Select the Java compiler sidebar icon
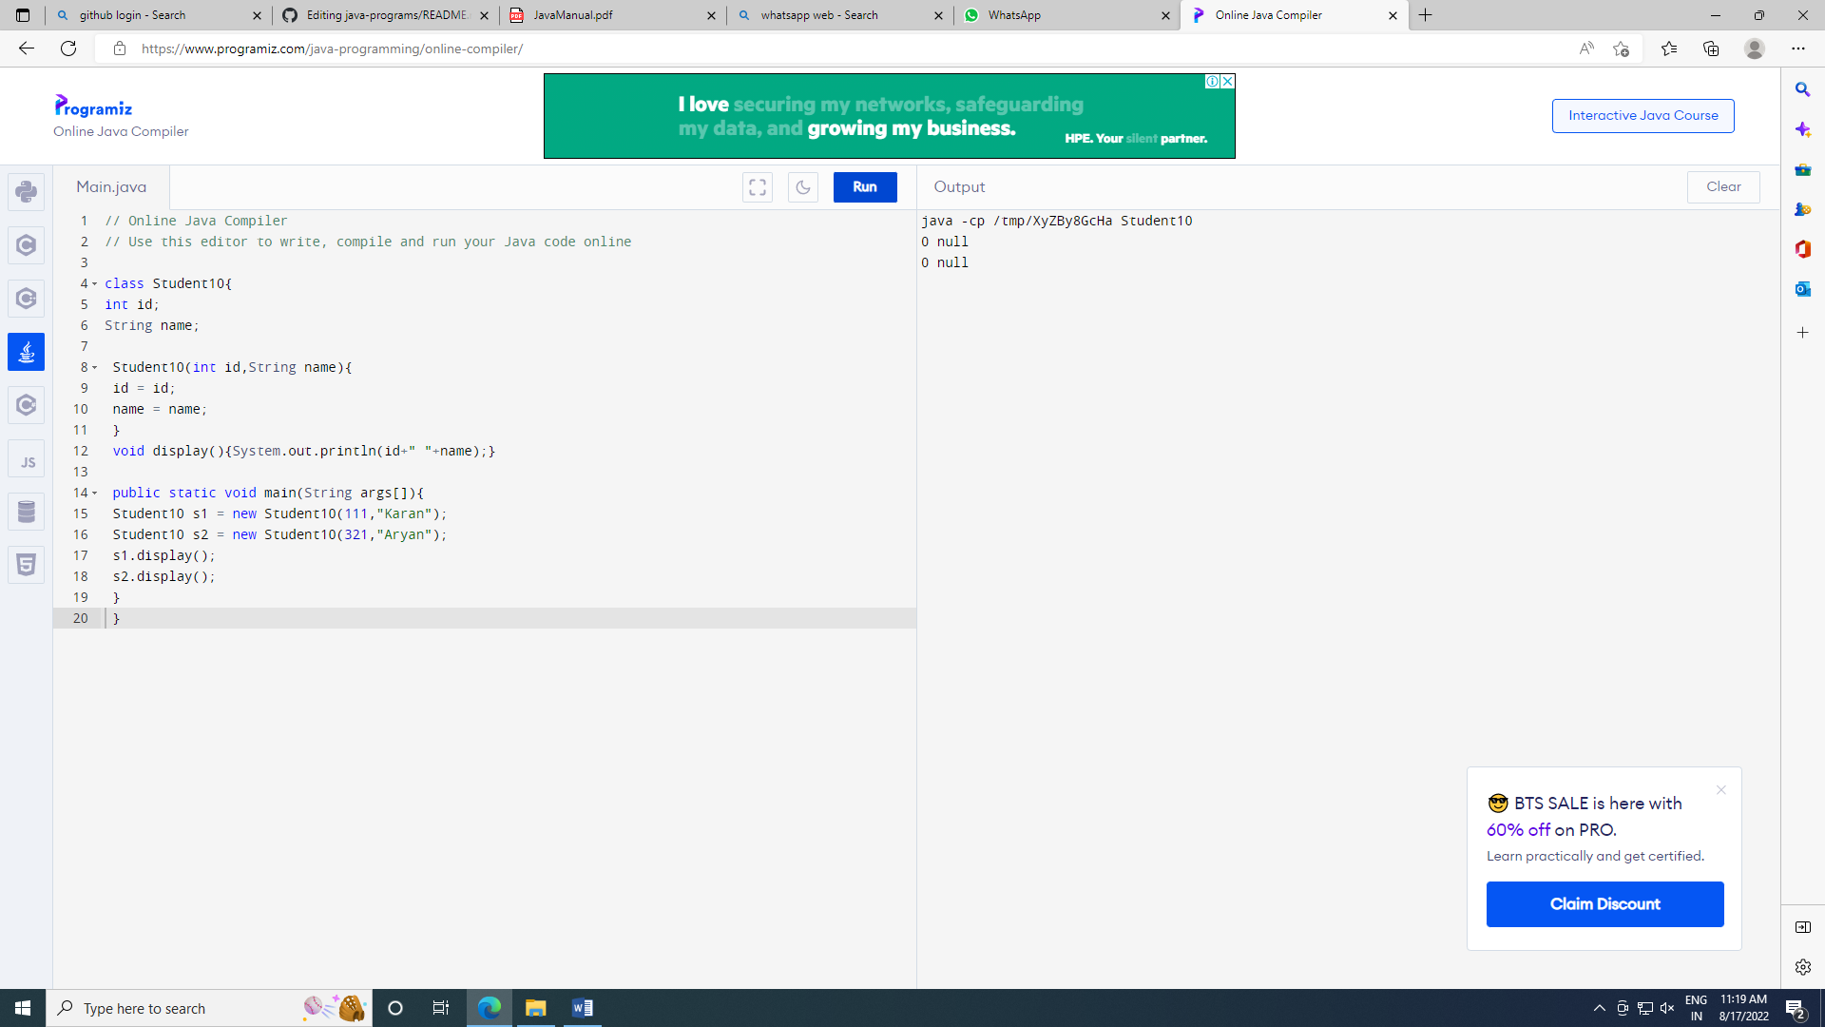 point(26,352)
